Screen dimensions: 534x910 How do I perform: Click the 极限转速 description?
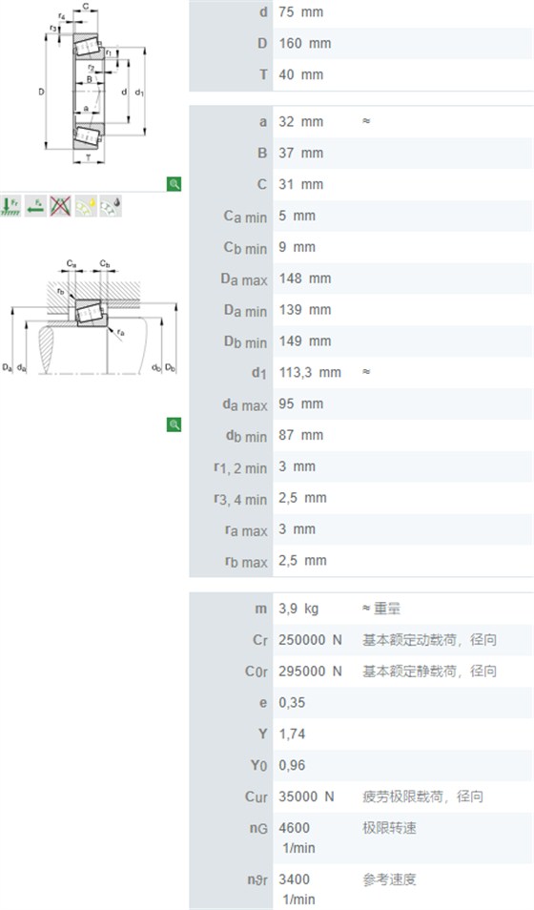[389, 828]
